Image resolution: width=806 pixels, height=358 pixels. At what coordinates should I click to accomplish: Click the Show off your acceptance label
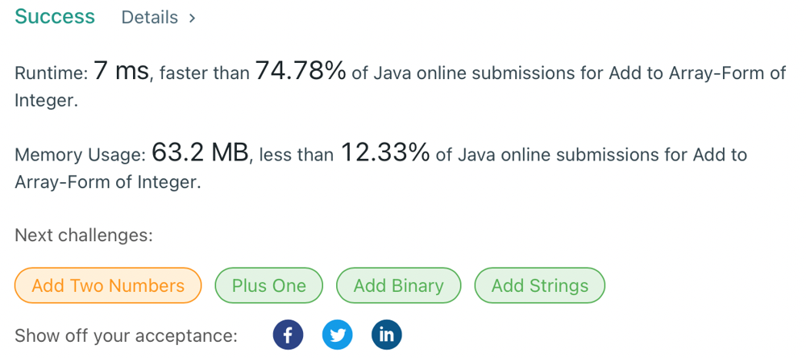pyautogui.click(x=126, y=336)
